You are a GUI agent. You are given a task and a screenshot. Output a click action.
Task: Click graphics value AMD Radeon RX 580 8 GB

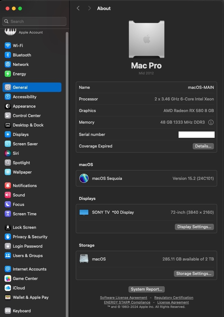pos(189,110)
